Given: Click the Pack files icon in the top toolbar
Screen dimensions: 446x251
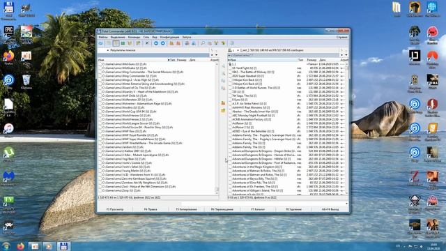Looking at the screenshot, I should 171,43.
